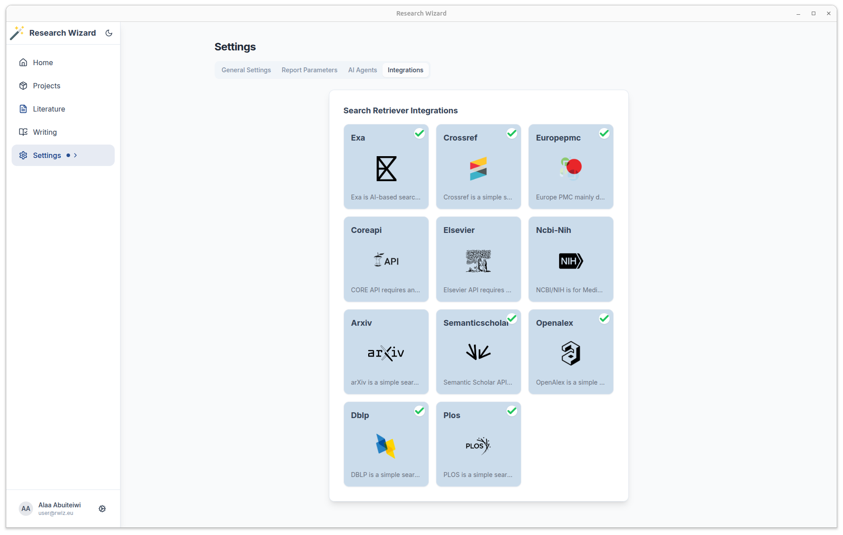Click the Crossref logo icon
The image size is (843, 535).
(x=478, y=169)
